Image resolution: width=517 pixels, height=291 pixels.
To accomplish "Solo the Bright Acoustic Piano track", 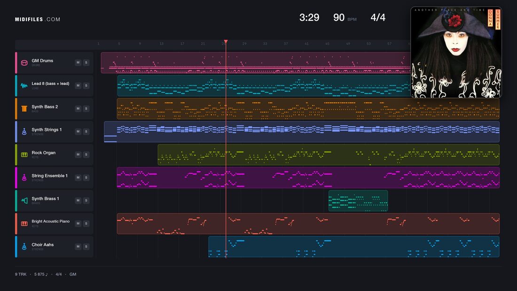I will [86, 223].
